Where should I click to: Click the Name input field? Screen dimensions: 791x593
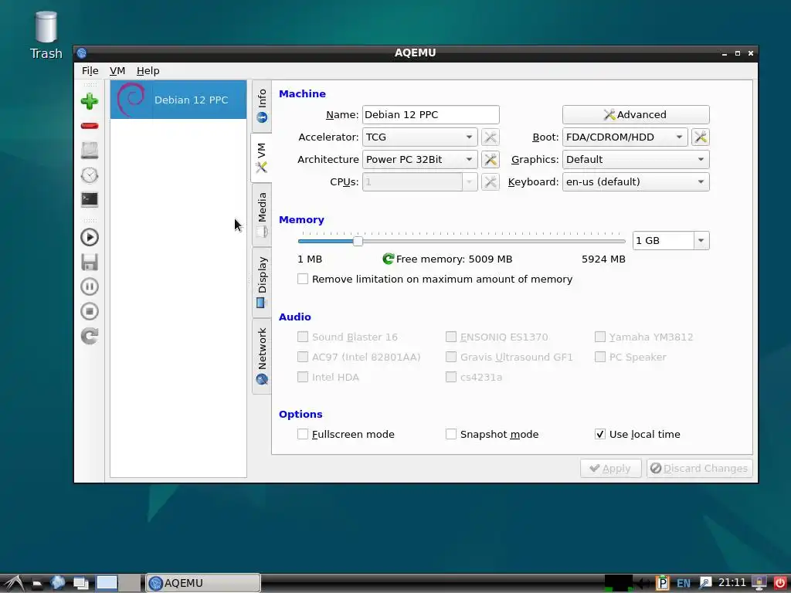pos(431,114)
